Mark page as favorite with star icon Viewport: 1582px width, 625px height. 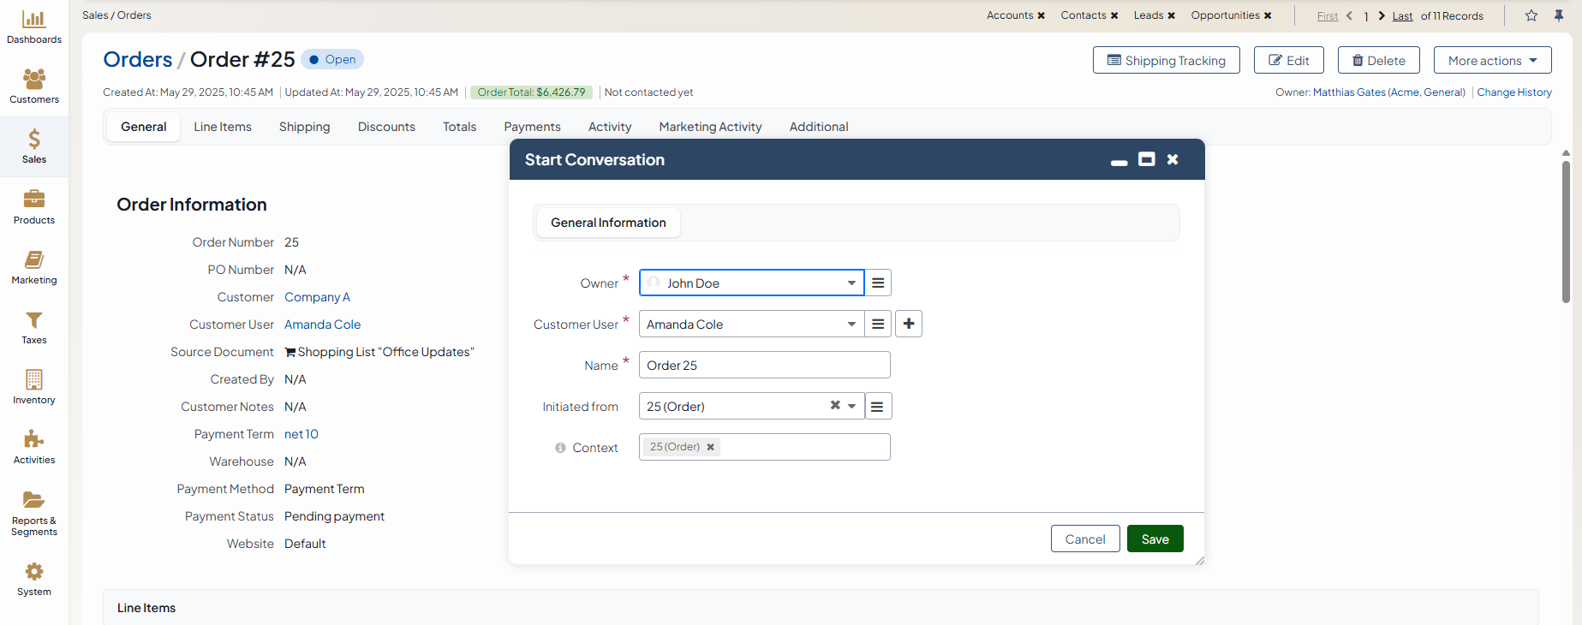[x=1531, y=15]
